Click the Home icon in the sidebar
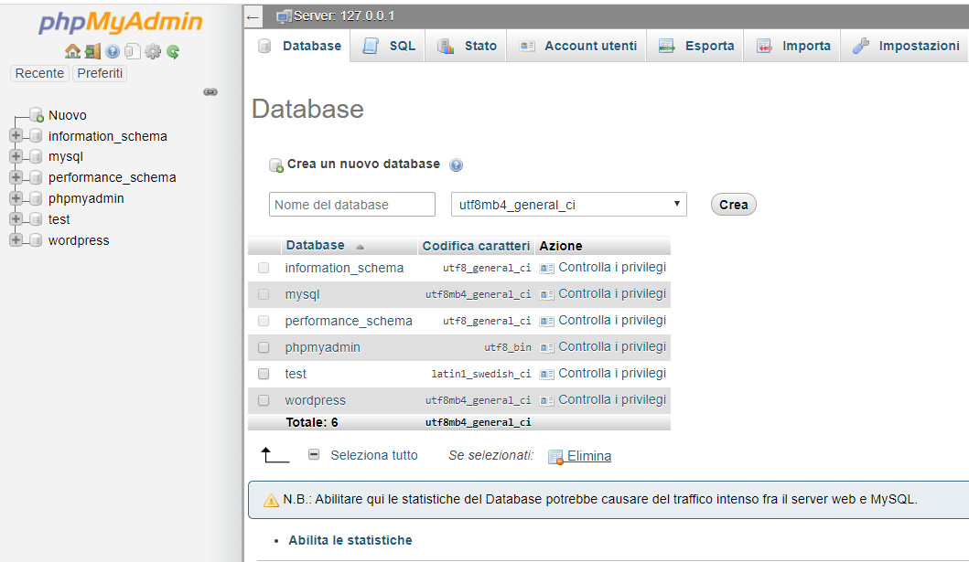This screenshot has width=969, height=562. tap(72, 52)
